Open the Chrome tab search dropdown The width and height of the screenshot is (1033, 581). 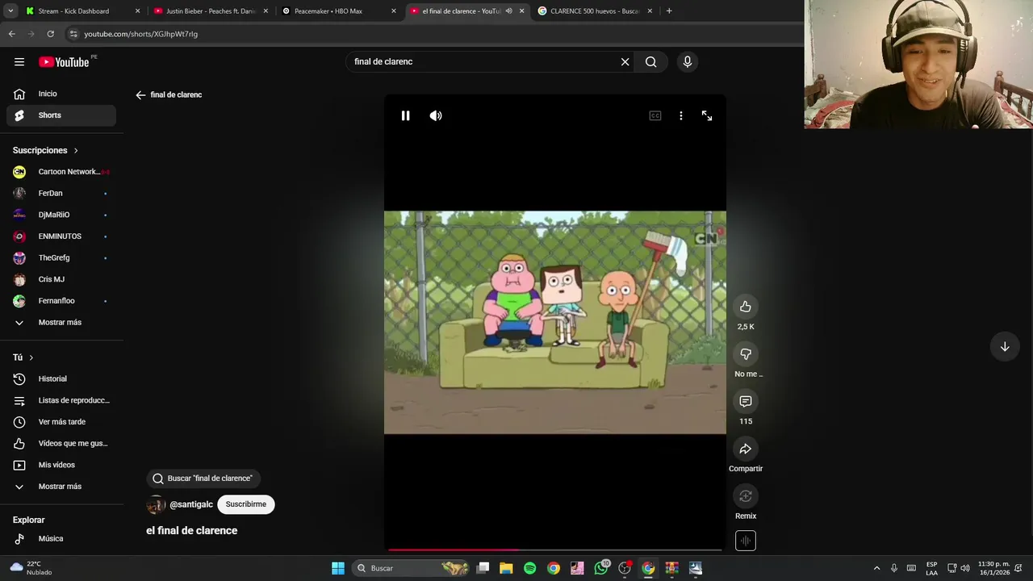point(10,11)
